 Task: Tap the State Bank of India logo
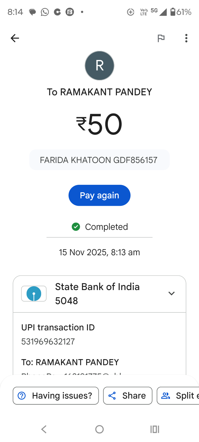pos(34,293)
